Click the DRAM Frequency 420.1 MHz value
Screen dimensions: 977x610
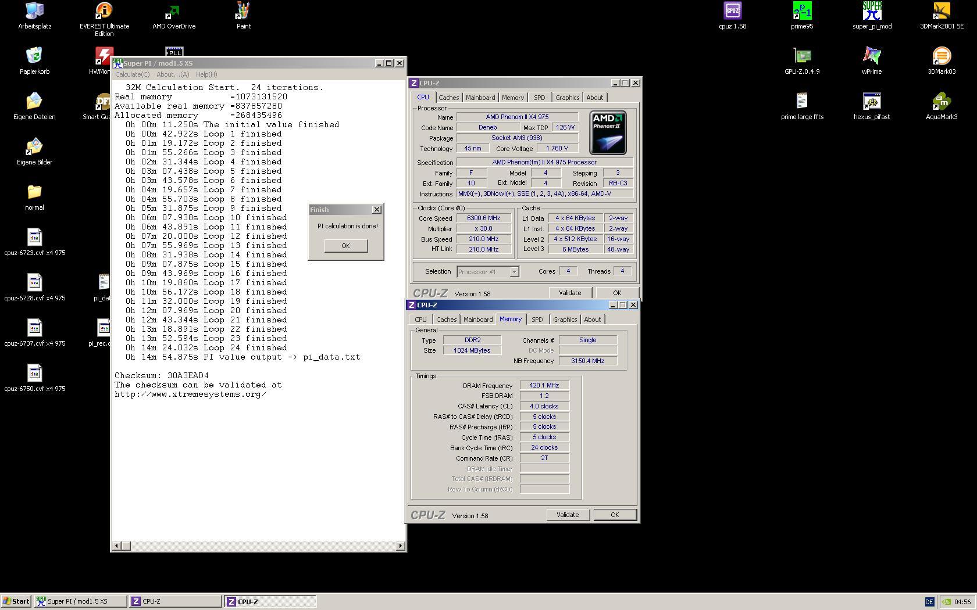[544, 385]
